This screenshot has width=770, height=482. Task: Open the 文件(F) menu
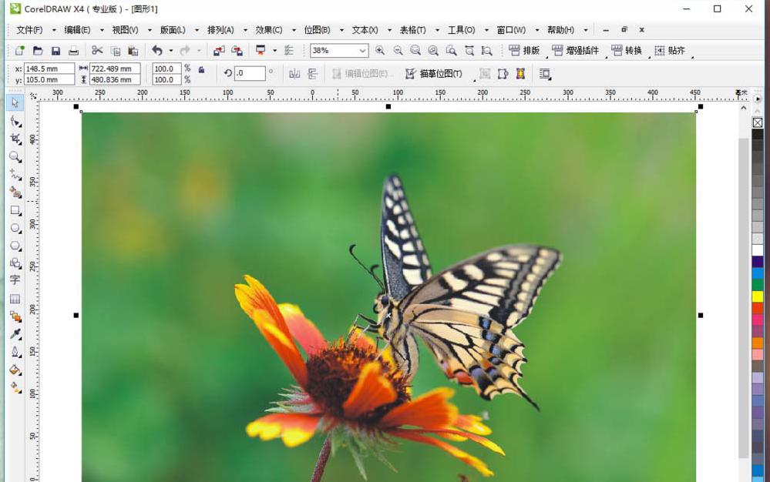[29, 30]
